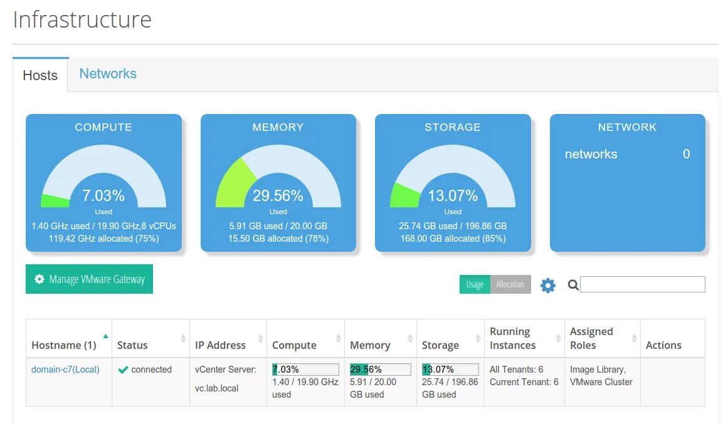Click the 168.00 GB allocated (85%) text
728x424 pixels.
pos(453,239)
